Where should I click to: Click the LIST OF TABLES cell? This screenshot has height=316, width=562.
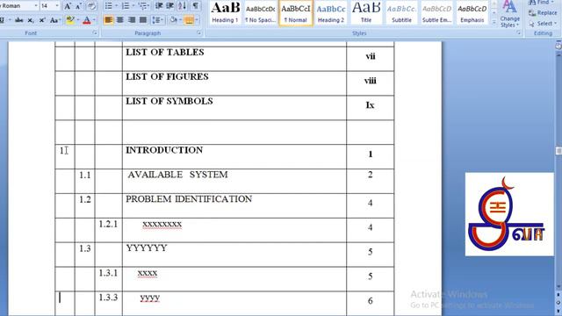tap(234, 59)
